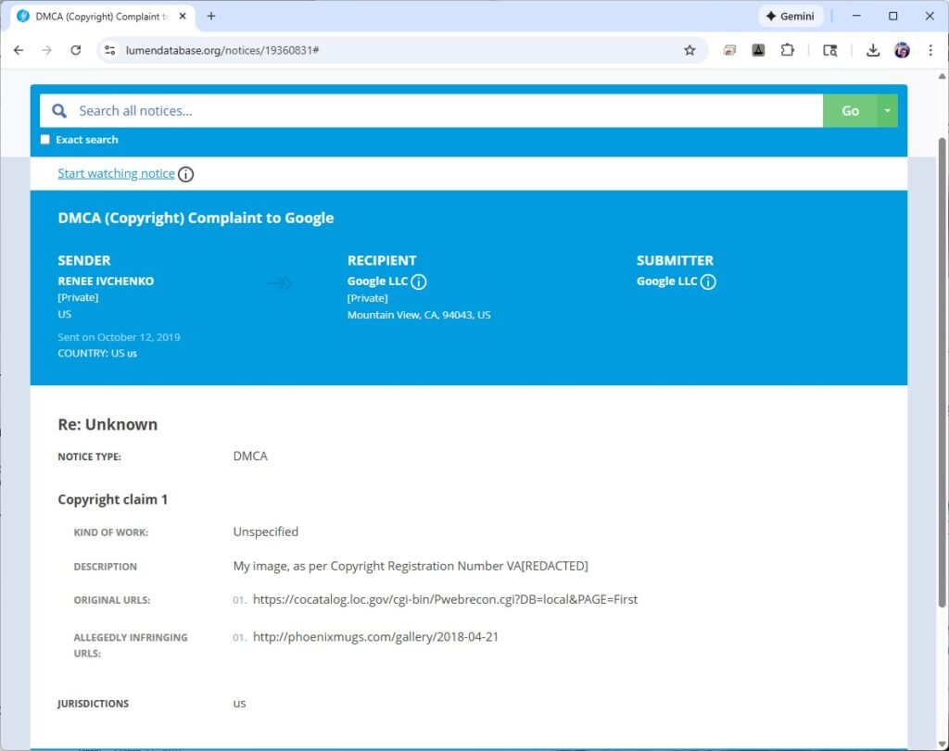Open the browser Extensions puzzle icon
The image size is (949, 751).
pos(788,50)
